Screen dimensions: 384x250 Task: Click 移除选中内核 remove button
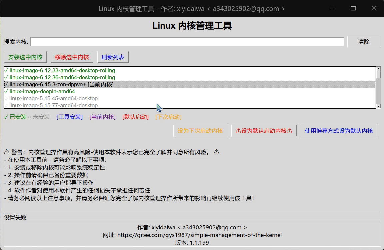[72, 57]
